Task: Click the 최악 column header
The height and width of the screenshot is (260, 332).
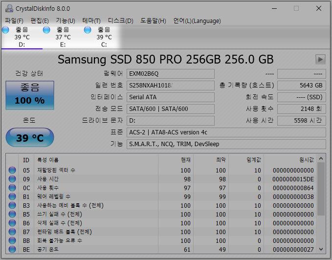Action: [x=211, y=160]
